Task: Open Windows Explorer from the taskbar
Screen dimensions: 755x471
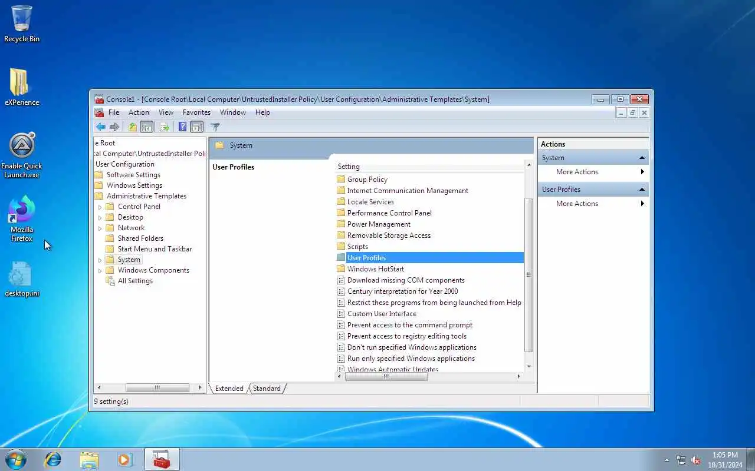Action: click(x=89, y=459)
